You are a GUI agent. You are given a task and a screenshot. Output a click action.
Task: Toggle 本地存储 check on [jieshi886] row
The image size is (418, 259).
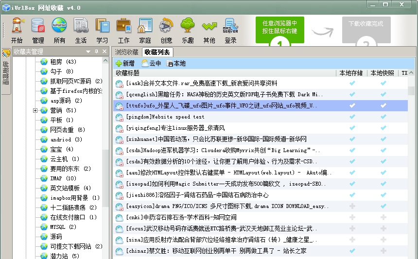(x=352, y=195)
